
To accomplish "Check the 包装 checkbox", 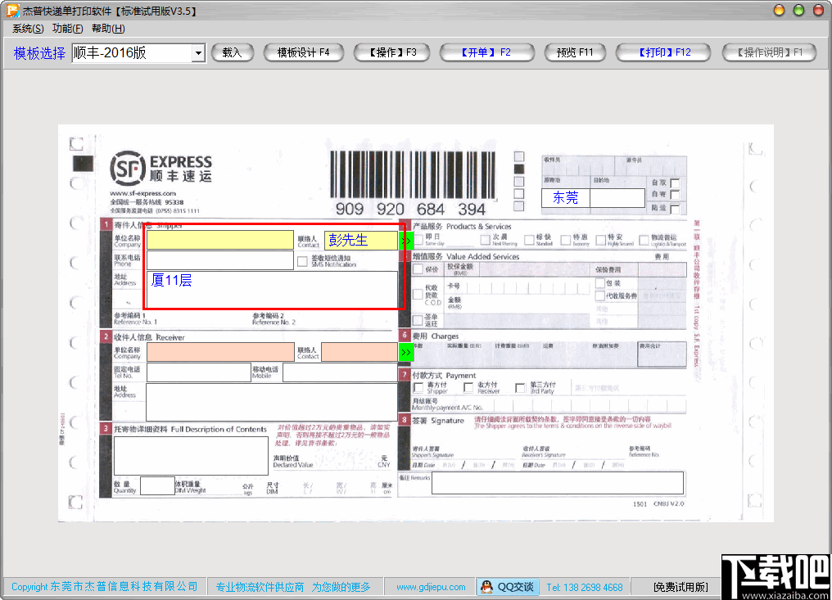I will [600, 283].
